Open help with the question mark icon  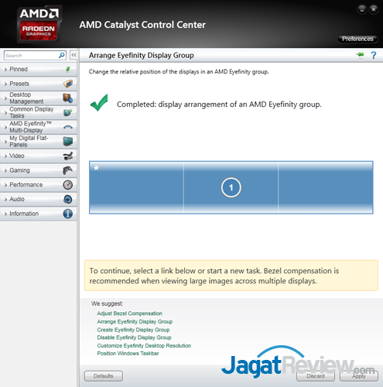pyautogui.click(x=374, y=55)
